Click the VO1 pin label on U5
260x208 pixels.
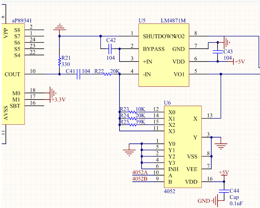179,74
